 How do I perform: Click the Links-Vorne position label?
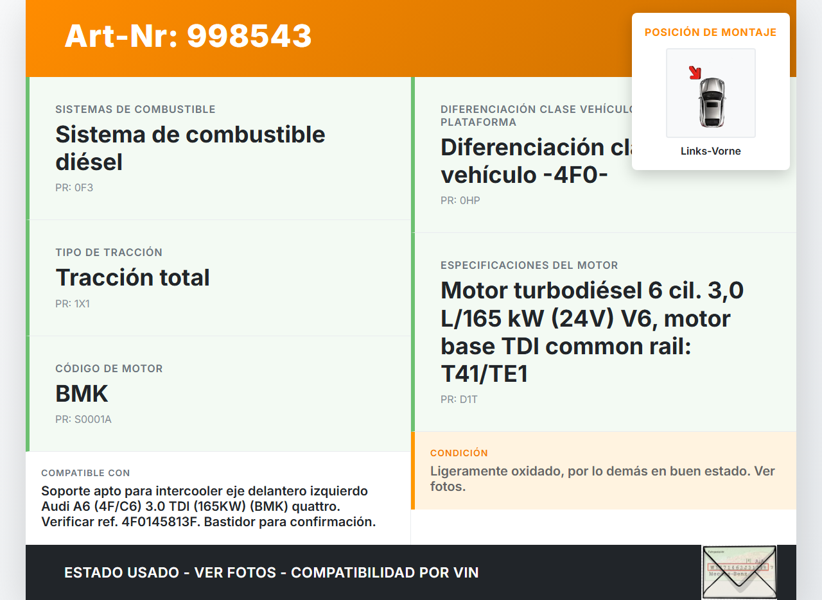point(710,151)
